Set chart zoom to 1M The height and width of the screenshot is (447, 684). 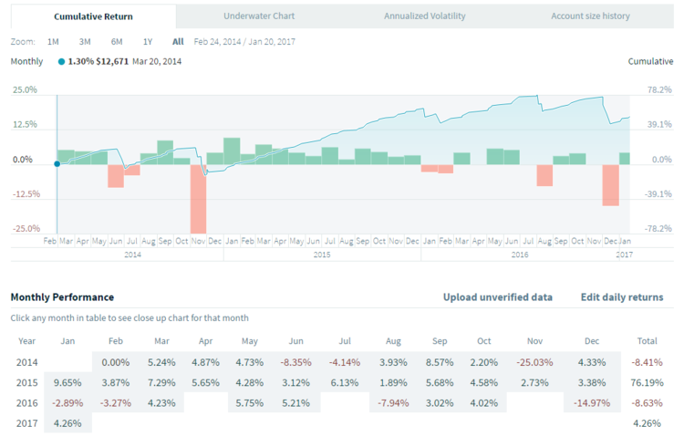(x=53, y=42)
